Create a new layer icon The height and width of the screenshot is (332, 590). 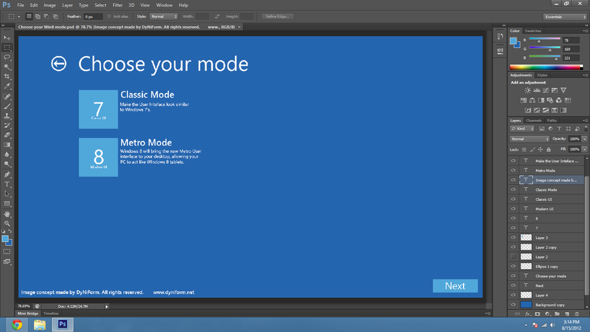point(567,314)
